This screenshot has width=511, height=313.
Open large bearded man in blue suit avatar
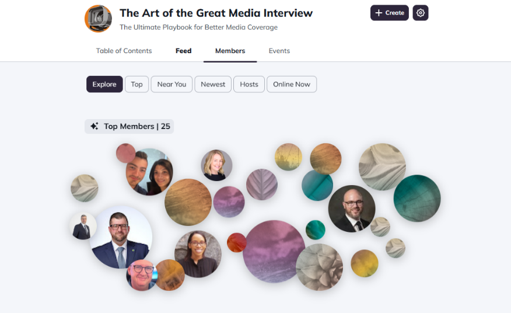pos(121,237)
